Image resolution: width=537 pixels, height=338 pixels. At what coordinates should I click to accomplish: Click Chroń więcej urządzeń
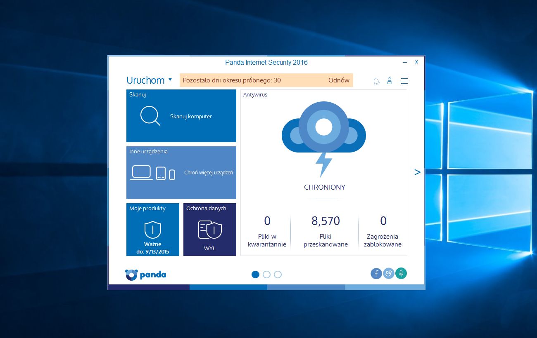(x=209, y=173)
